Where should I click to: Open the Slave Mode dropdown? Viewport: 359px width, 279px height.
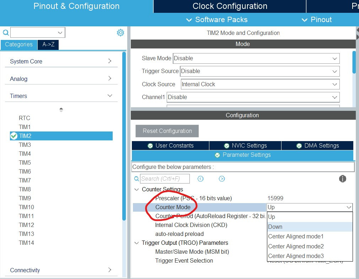tap(256, 58)
